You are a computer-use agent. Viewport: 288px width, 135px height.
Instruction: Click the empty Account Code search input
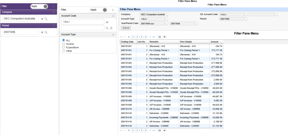click(83, 28)
